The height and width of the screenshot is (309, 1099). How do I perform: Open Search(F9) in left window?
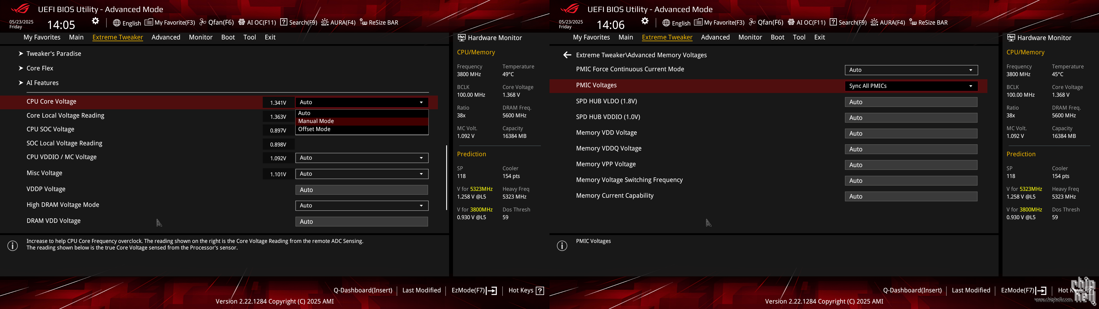pyautogui.click(x=299, y=23)
